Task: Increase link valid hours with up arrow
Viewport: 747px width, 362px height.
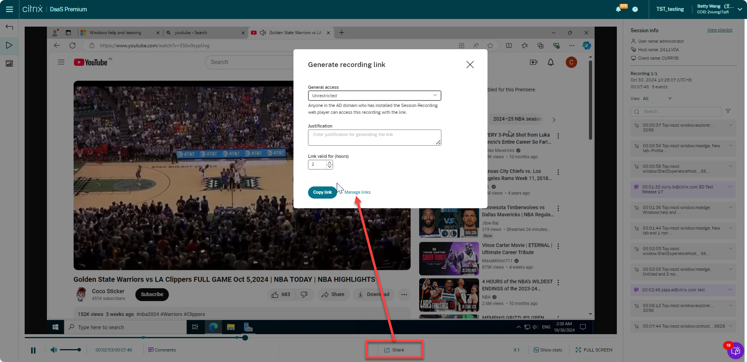Action: tap(330, 162)
